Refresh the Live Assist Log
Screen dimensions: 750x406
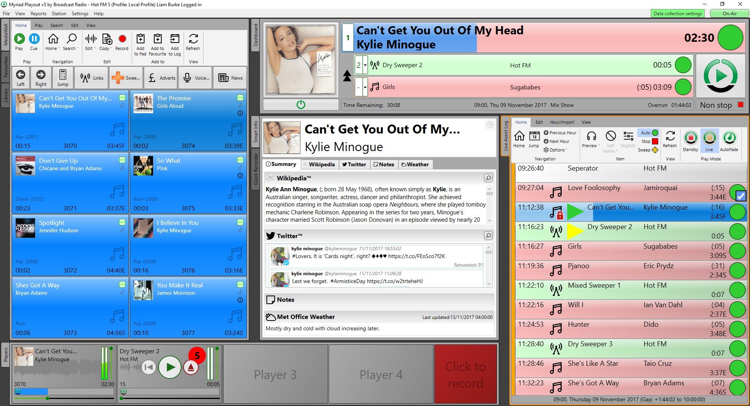[670, 136]
